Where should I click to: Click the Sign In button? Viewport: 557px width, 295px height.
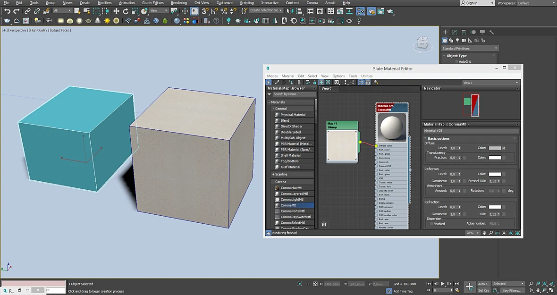point(477,3)
